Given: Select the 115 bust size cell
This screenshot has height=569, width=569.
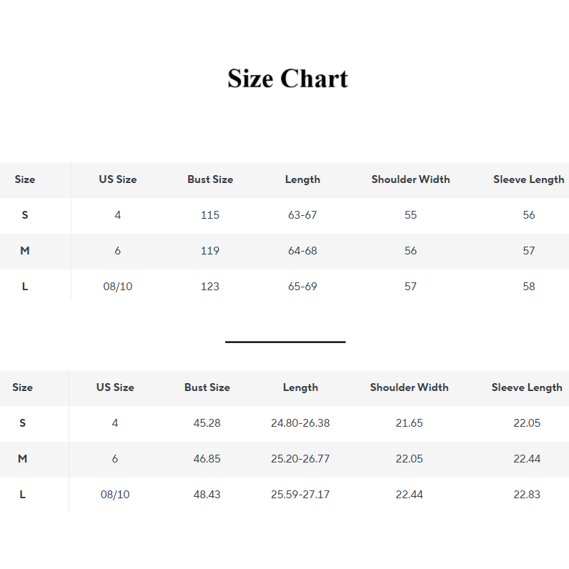Looking at the screenshot, I should 210,215.
